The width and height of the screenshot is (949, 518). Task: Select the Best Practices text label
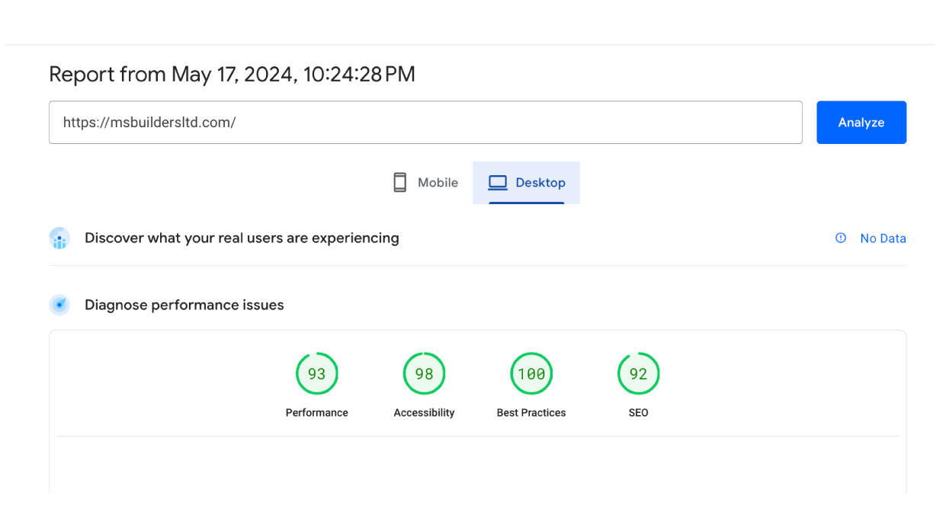tap(531, 413)
